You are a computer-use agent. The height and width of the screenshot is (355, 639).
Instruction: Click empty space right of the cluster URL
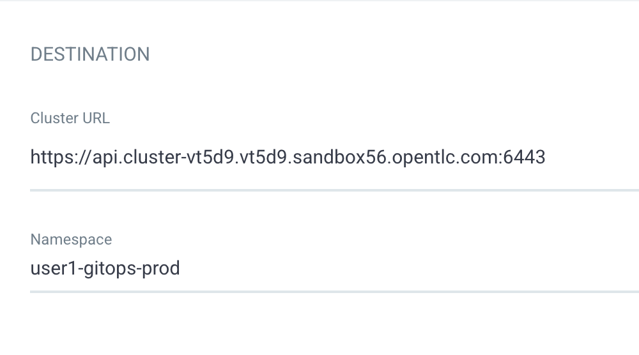[592, 157]
